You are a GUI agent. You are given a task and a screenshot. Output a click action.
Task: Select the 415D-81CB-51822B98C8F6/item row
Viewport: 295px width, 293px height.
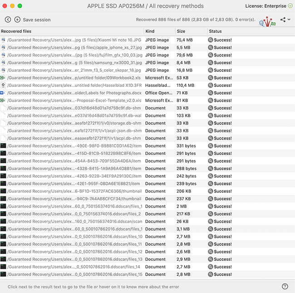[147, 154]
